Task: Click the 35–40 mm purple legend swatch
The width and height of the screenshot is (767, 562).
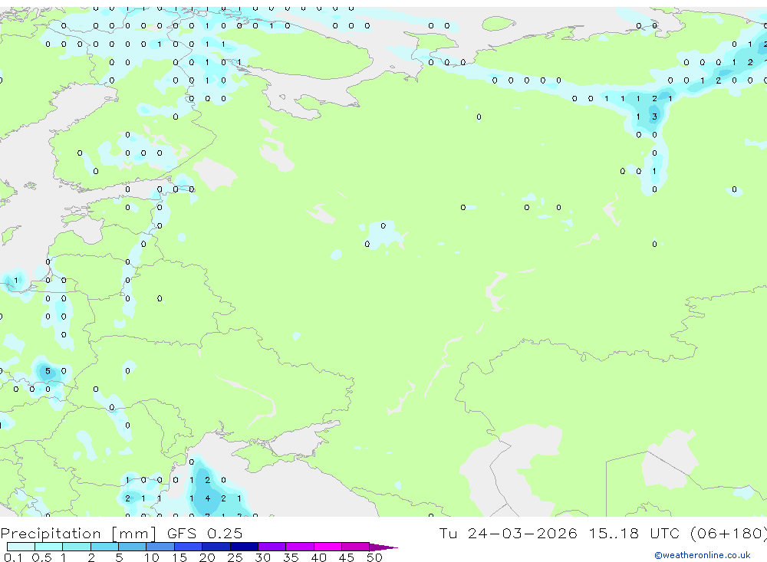Action: tap(300, 547)
